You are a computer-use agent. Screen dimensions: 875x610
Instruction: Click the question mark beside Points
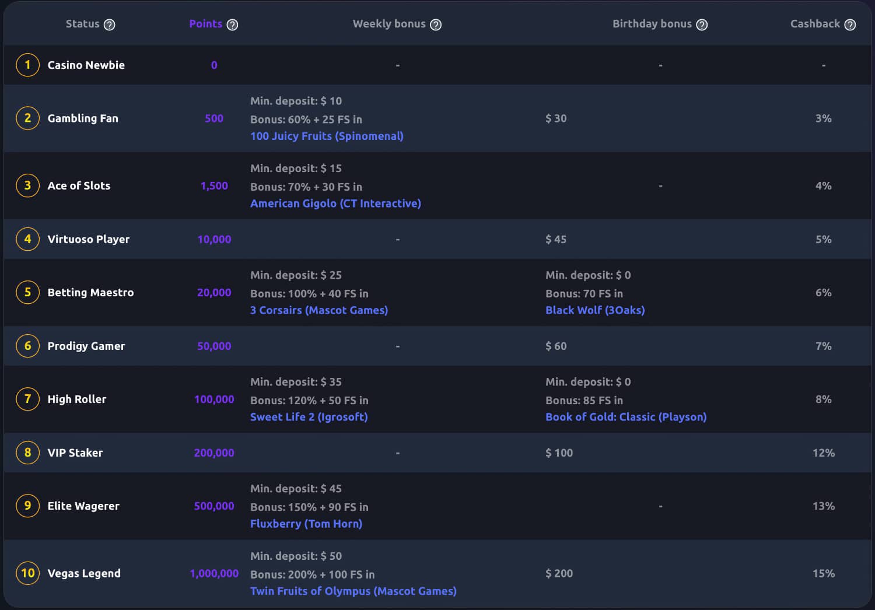pos(232,24)
